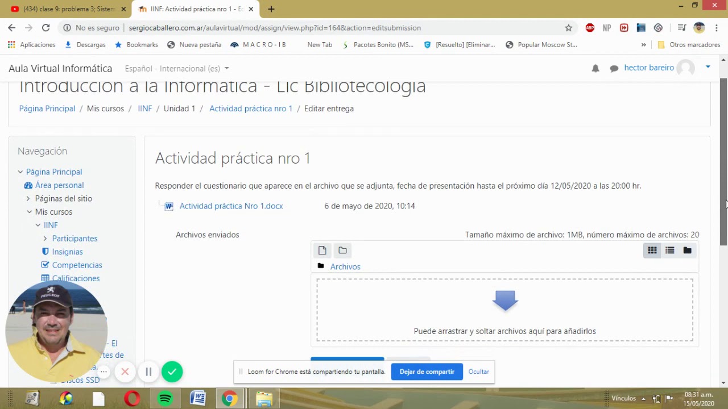Viewport: 728px width, 409px height.
Task: Open the messages chat bubble icon
Action: (614, 68)
